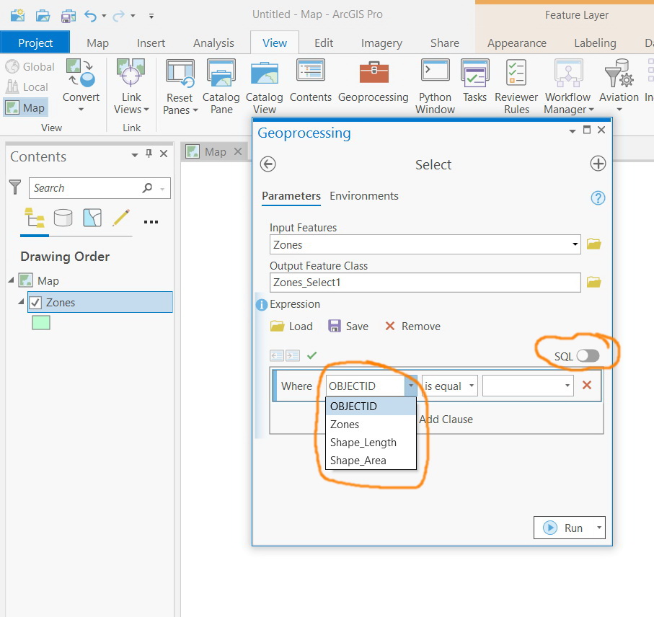Screen dimensions: 654x617
Task: Switch to the Environments tab
Action: pyautogui.click(x=363, y=196)
